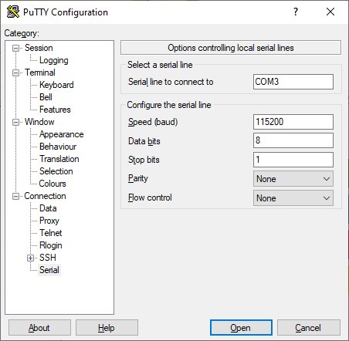This screenshot has width=349, height=341.
Task: Collapse the Connection category node
Action: pos(15,196)
